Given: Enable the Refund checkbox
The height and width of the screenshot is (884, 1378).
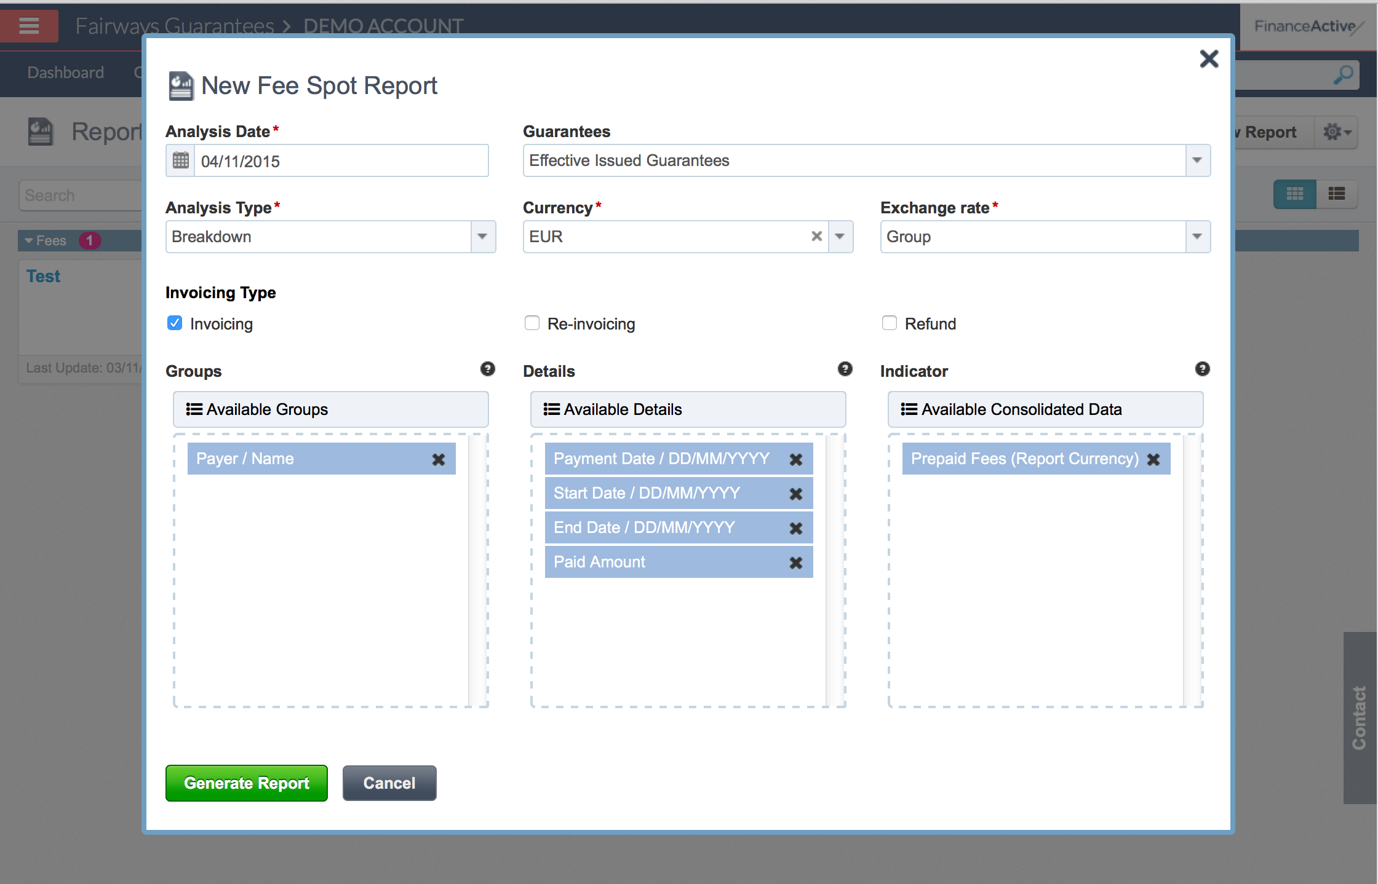Looking at the screenshot, I should tap(890, 323).
